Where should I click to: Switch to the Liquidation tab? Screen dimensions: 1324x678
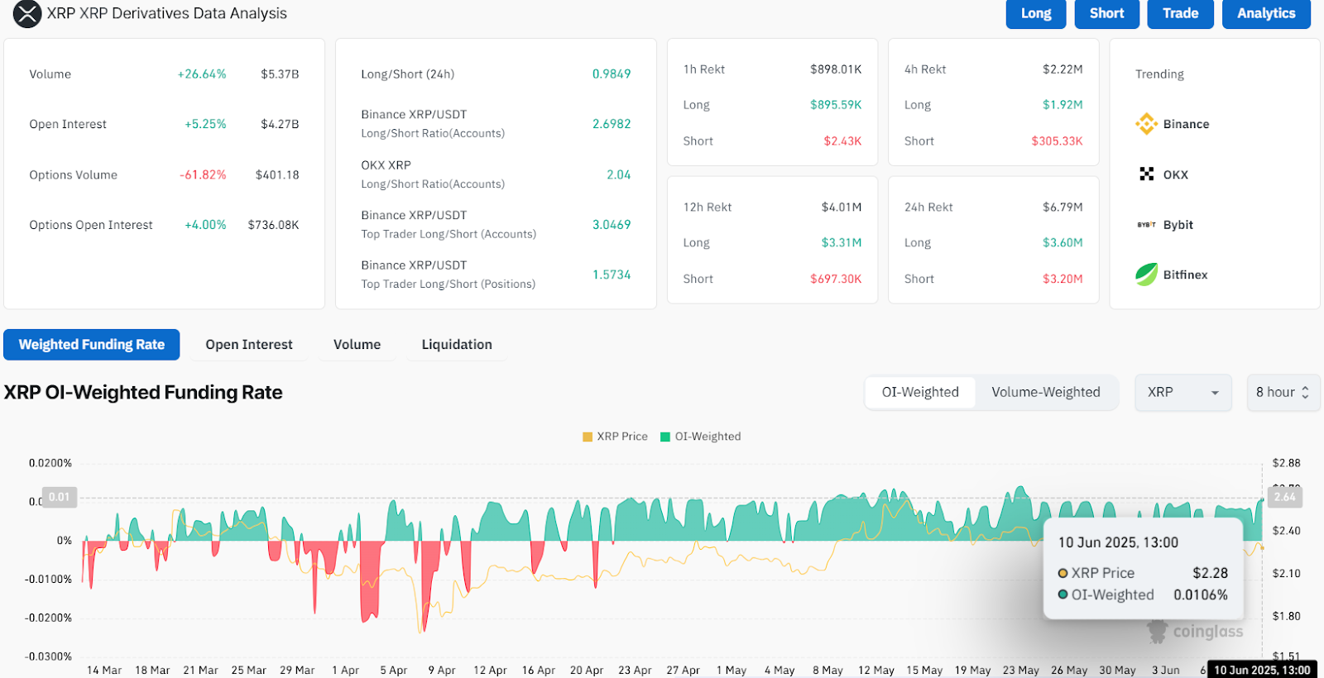click(457, 345)
